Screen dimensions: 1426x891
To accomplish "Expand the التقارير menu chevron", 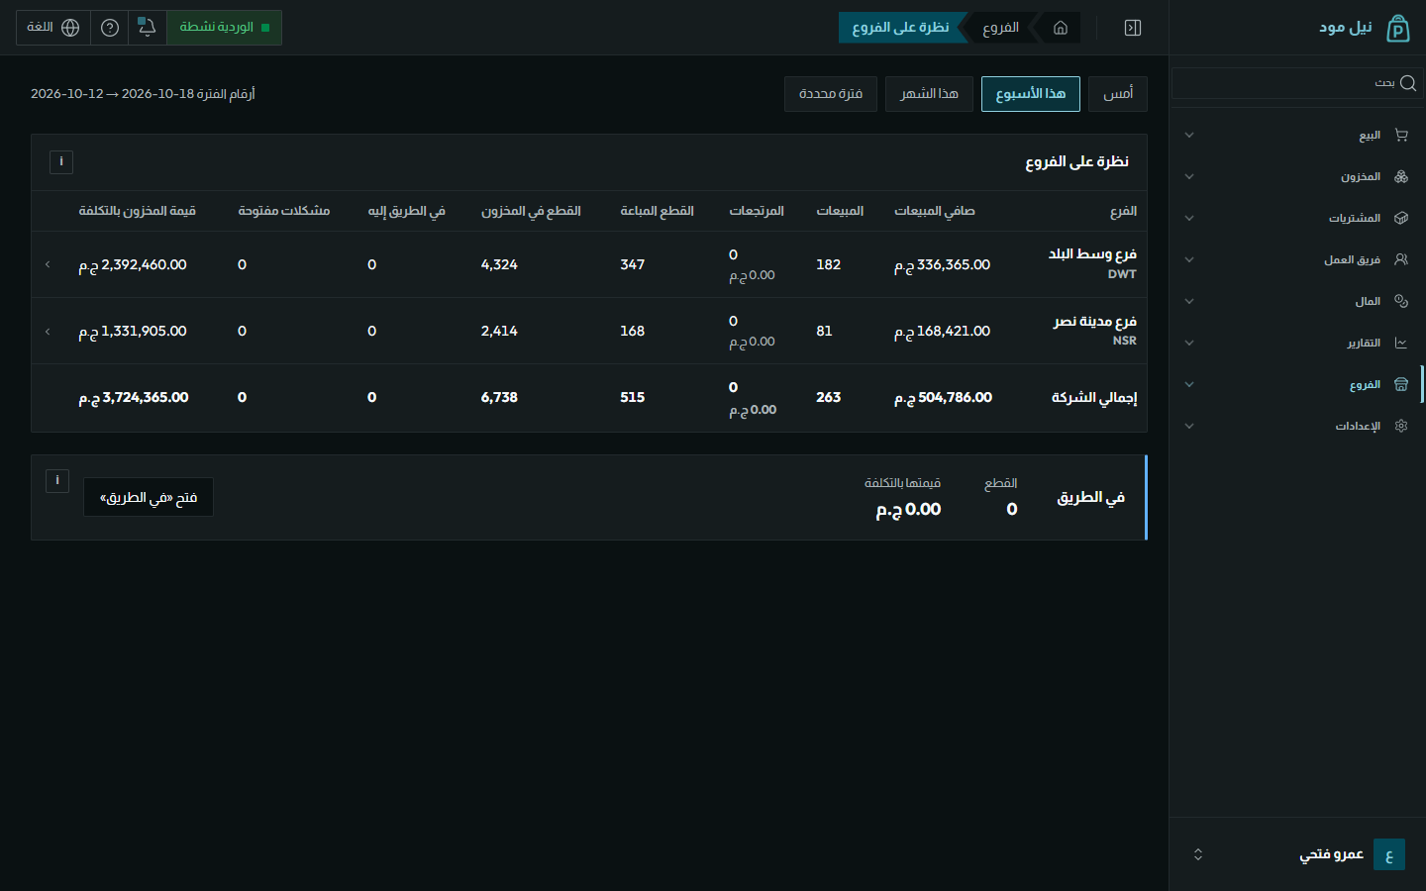I will click(1189, 343).
